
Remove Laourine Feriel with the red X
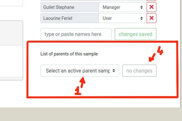pyautogui.click(x=151, y=18)
